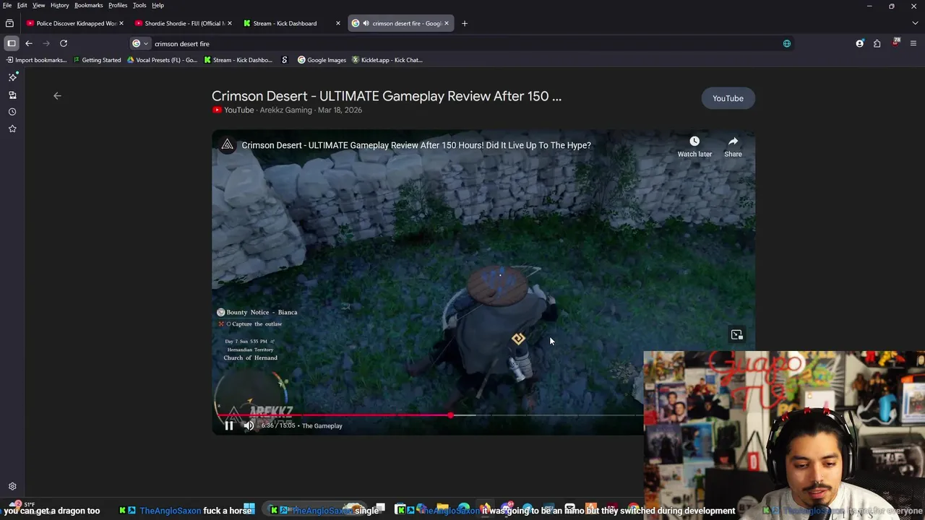Mute the crimson desert fire tab audio

pyautogui.click(x=366, y=23)
